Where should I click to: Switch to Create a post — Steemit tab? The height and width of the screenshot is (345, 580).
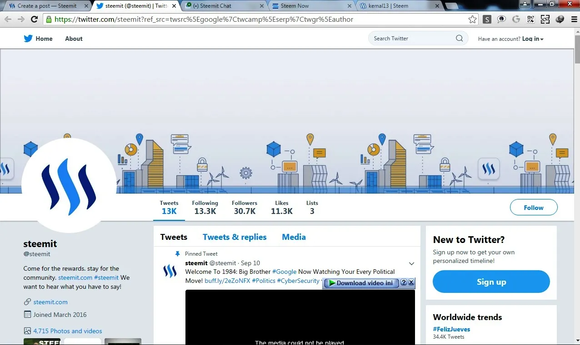pos(47,6)
